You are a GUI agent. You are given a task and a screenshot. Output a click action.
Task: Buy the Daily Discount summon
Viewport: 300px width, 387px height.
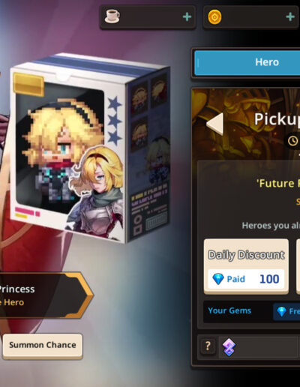[x=246, y=266]
